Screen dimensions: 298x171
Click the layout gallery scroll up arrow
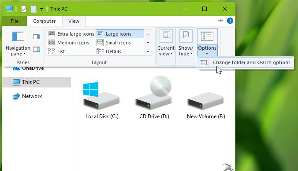[x=148, y=34]
